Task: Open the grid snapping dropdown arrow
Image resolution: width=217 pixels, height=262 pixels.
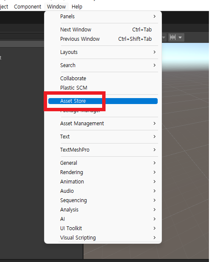Action: 180,37
